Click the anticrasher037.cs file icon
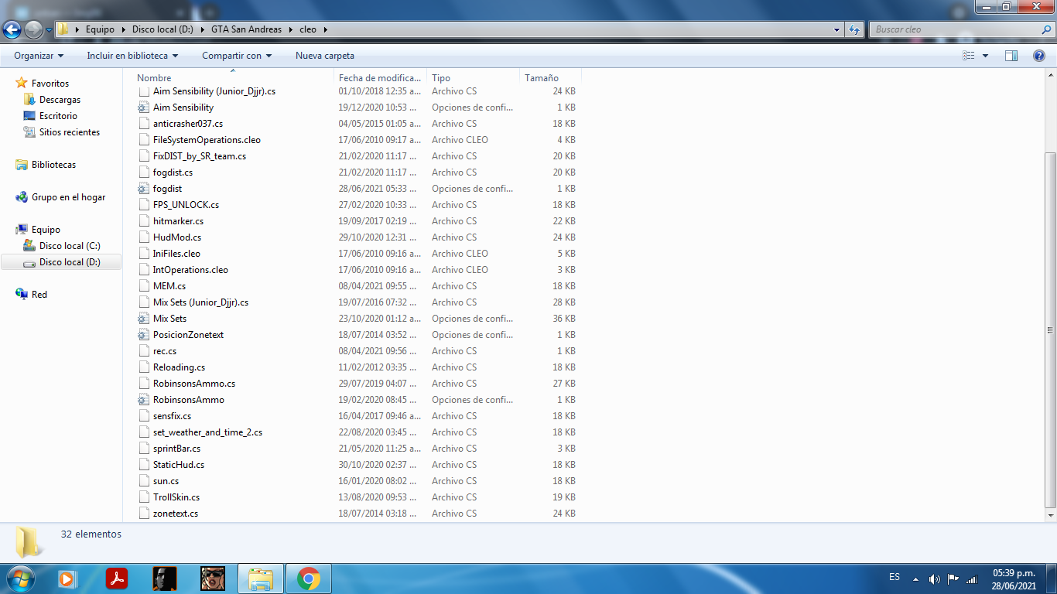This screenshot has height=594, width=1057. pyautogui.click(x=143, y=124)
